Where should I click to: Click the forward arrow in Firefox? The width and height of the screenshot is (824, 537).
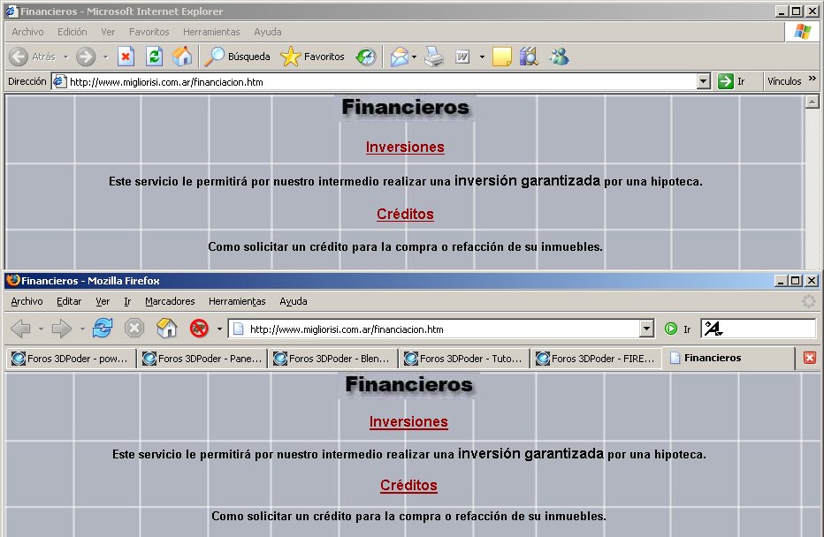(62, 329)
